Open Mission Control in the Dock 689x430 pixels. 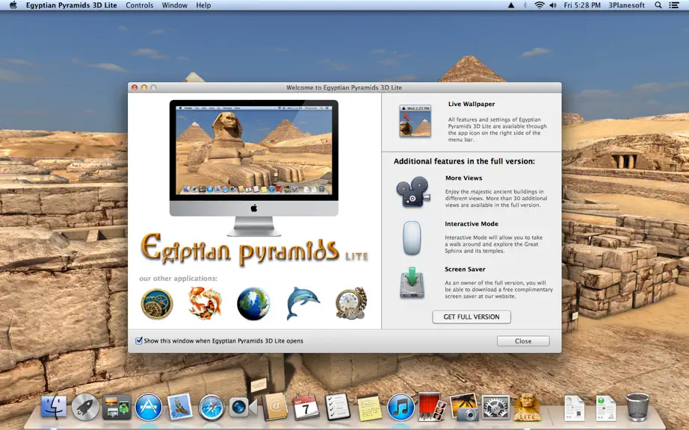[x=117, y=408]
